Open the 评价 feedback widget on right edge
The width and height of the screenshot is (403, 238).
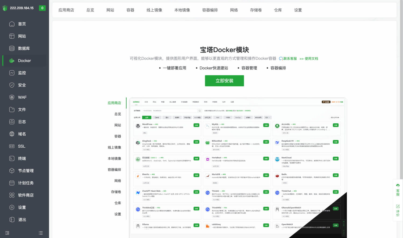pyautogui.click(x=398, y=210)
